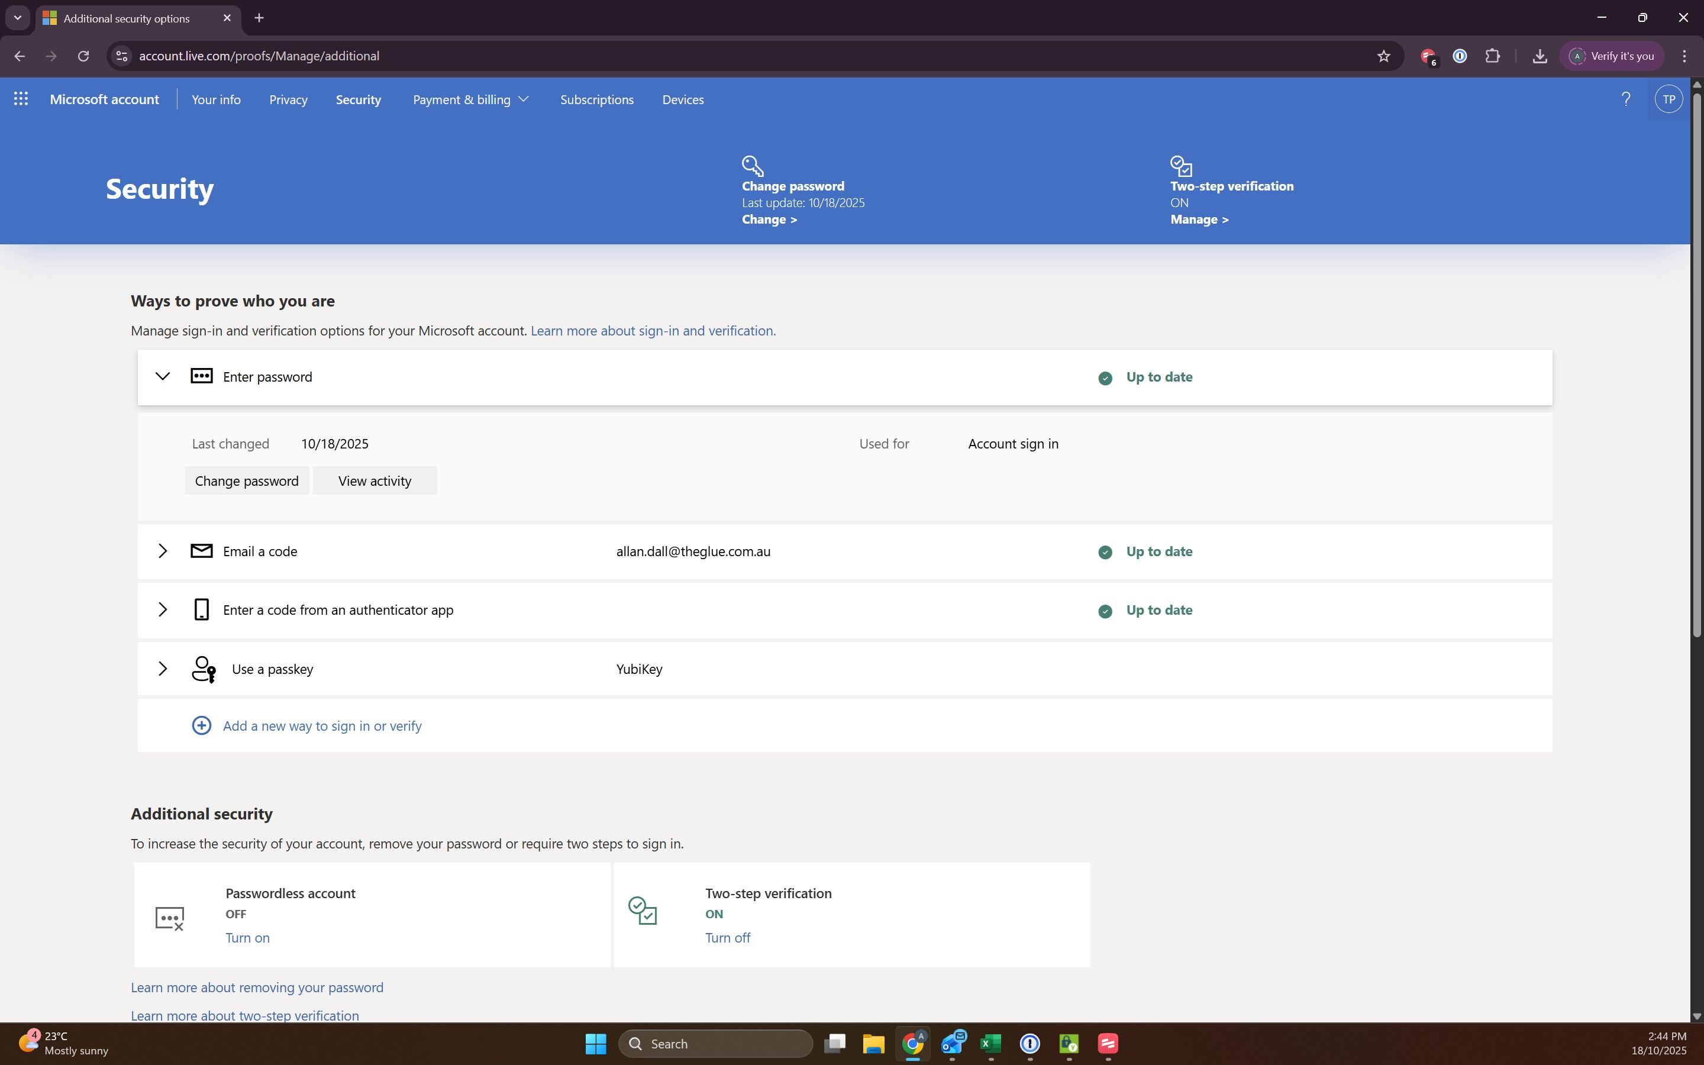The height and width of the screenshot is (1065, 1704).
Task: Turn on Passwordless account
Action: pyautogui.click(x=247, y=938)
